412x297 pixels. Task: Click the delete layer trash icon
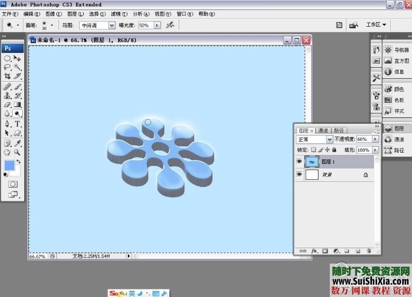(368, 251)
